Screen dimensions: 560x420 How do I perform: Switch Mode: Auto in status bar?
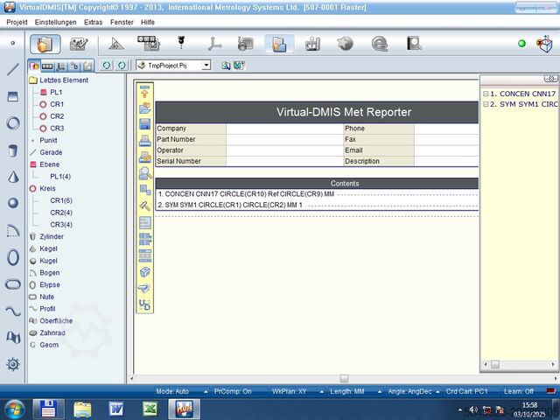click(x=172, y=391)
